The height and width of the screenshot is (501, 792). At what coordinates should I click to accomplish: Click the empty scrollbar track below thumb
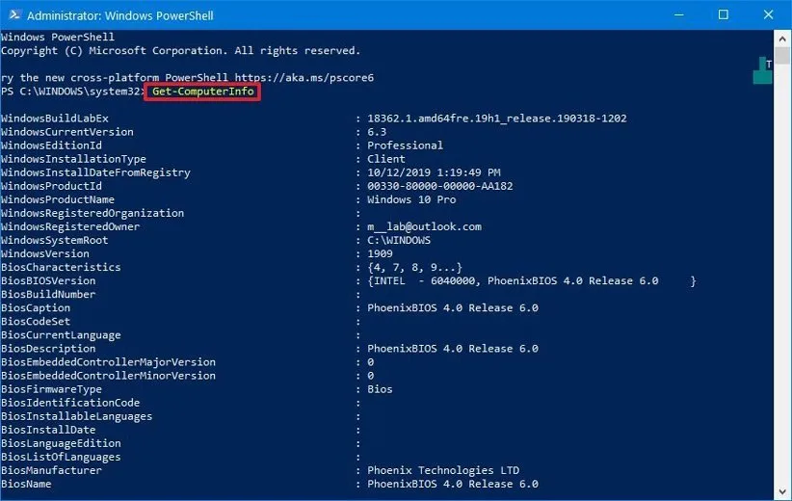pos(783,289)
